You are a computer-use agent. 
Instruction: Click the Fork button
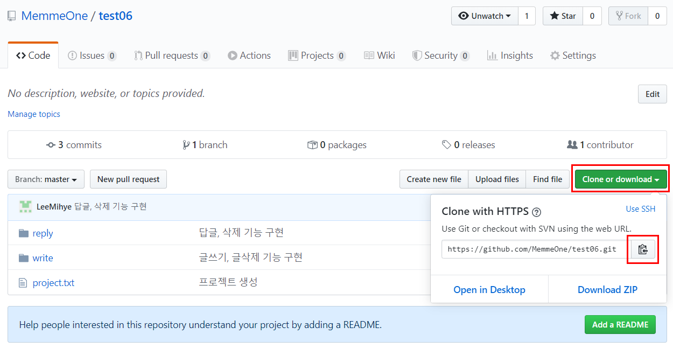(628, 16)
